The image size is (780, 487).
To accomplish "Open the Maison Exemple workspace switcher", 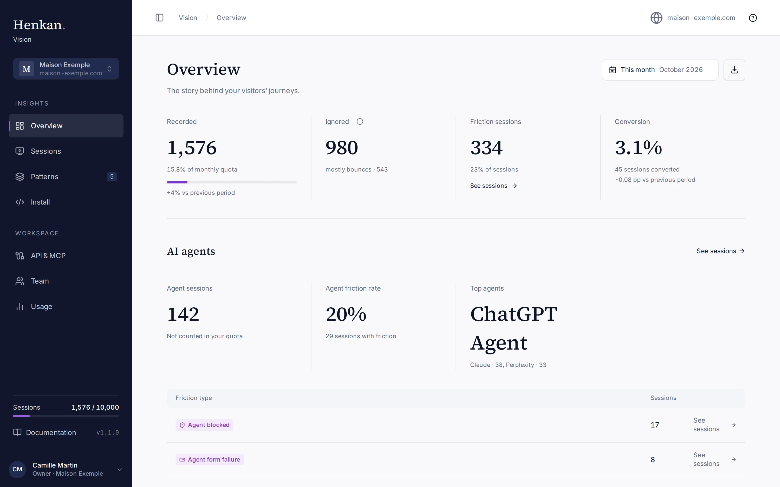I will pos(66,69).
